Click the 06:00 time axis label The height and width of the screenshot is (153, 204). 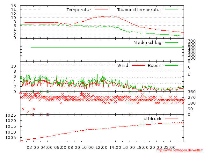[x=60, y=148]
